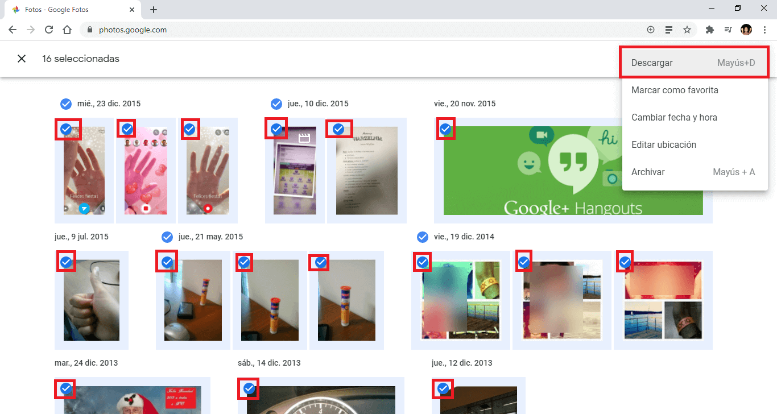Open the Santa Claus photo
The width and height of the screenshot is (777, 414).
[x=132, y=400]
